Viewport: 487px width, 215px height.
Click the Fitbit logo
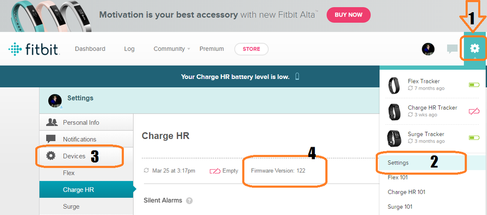click(x=34, y=49)
